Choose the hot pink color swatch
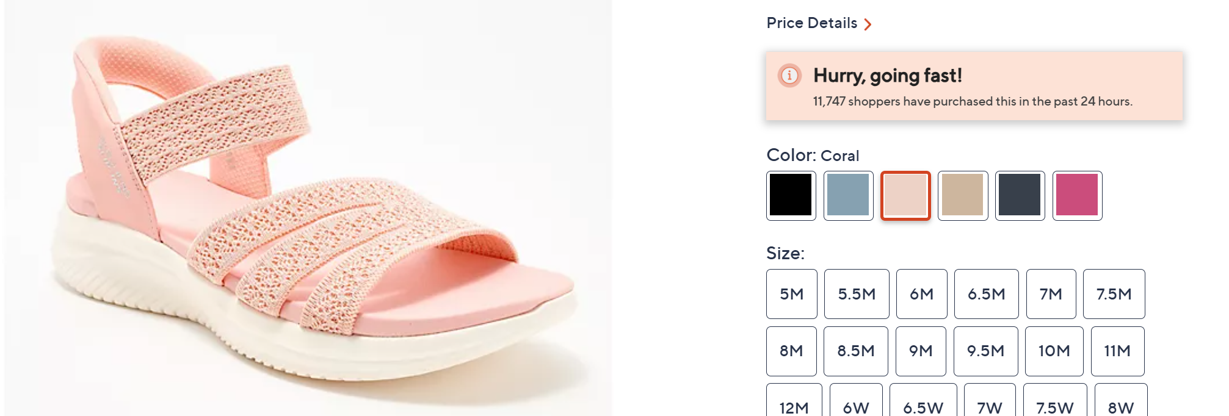1229x416 pixels. coord(1077,195)
